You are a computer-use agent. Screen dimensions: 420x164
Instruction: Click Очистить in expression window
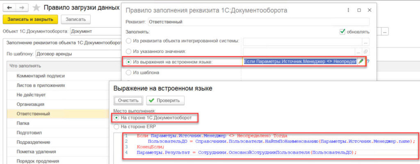coord(128,100)
